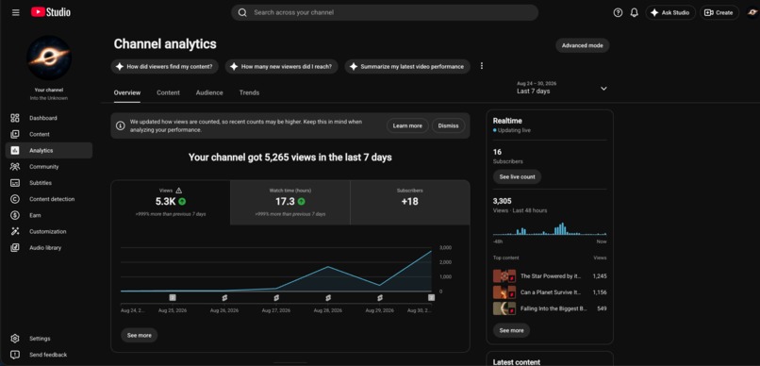
Task: Switch to the Trends tab
Action: 249,92
